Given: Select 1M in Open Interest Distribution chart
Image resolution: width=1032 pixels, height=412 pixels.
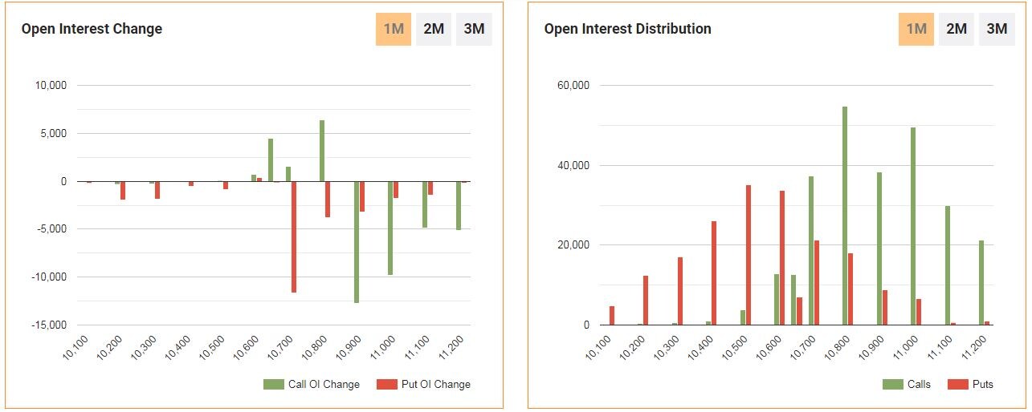Looking at the screenshot, I should click(916, 29).
